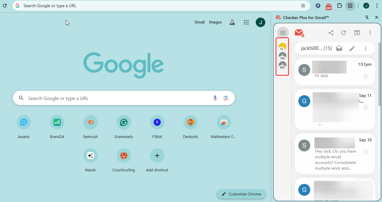Open account options menu next to compose
Screen dimensions: 382x202
coord(366,48)
